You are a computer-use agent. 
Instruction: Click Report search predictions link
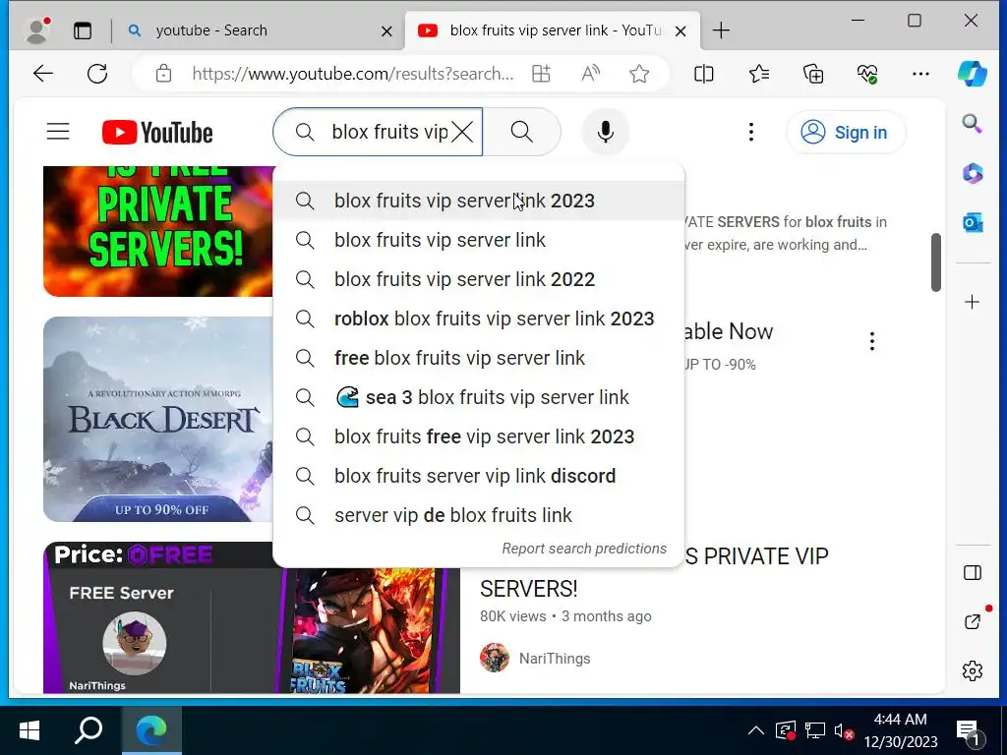click(x=584, y=549)
